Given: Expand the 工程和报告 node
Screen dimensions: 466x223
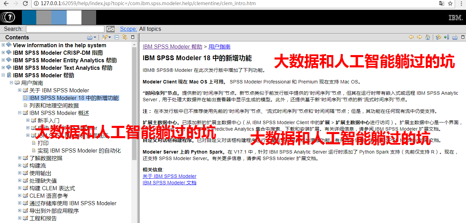Looking at the screenshot, I should [x=20, y=218].
